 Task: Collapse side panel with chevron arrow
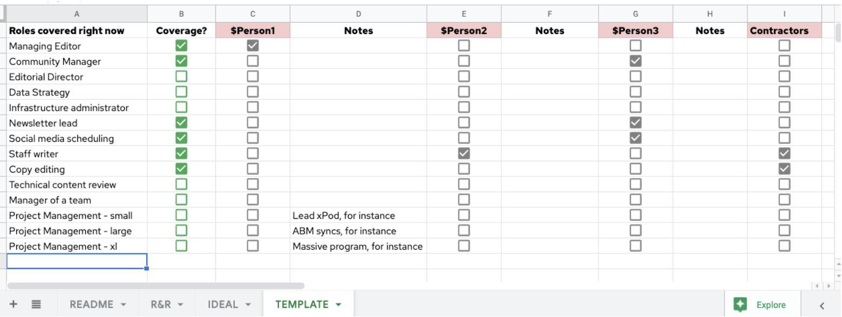(x=822, y=305)
